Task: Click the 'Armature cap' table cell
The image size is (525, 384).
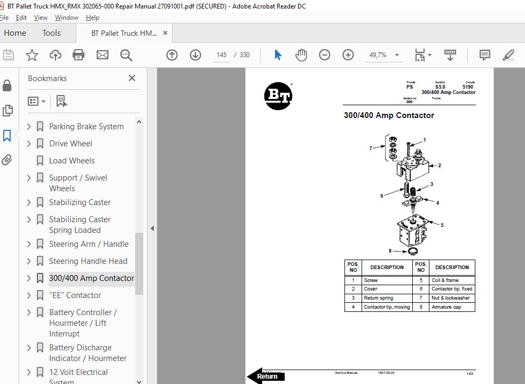Action: [x=452, y=307]
